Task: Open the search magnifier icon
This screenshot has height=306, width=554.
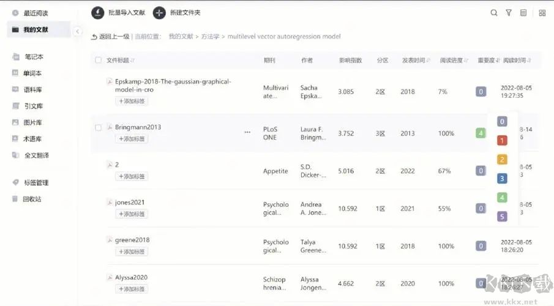Action: point(494,13)
